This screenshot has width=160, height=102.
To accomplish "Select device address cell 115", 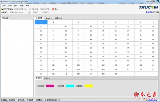I will click(x=103, y=69).
